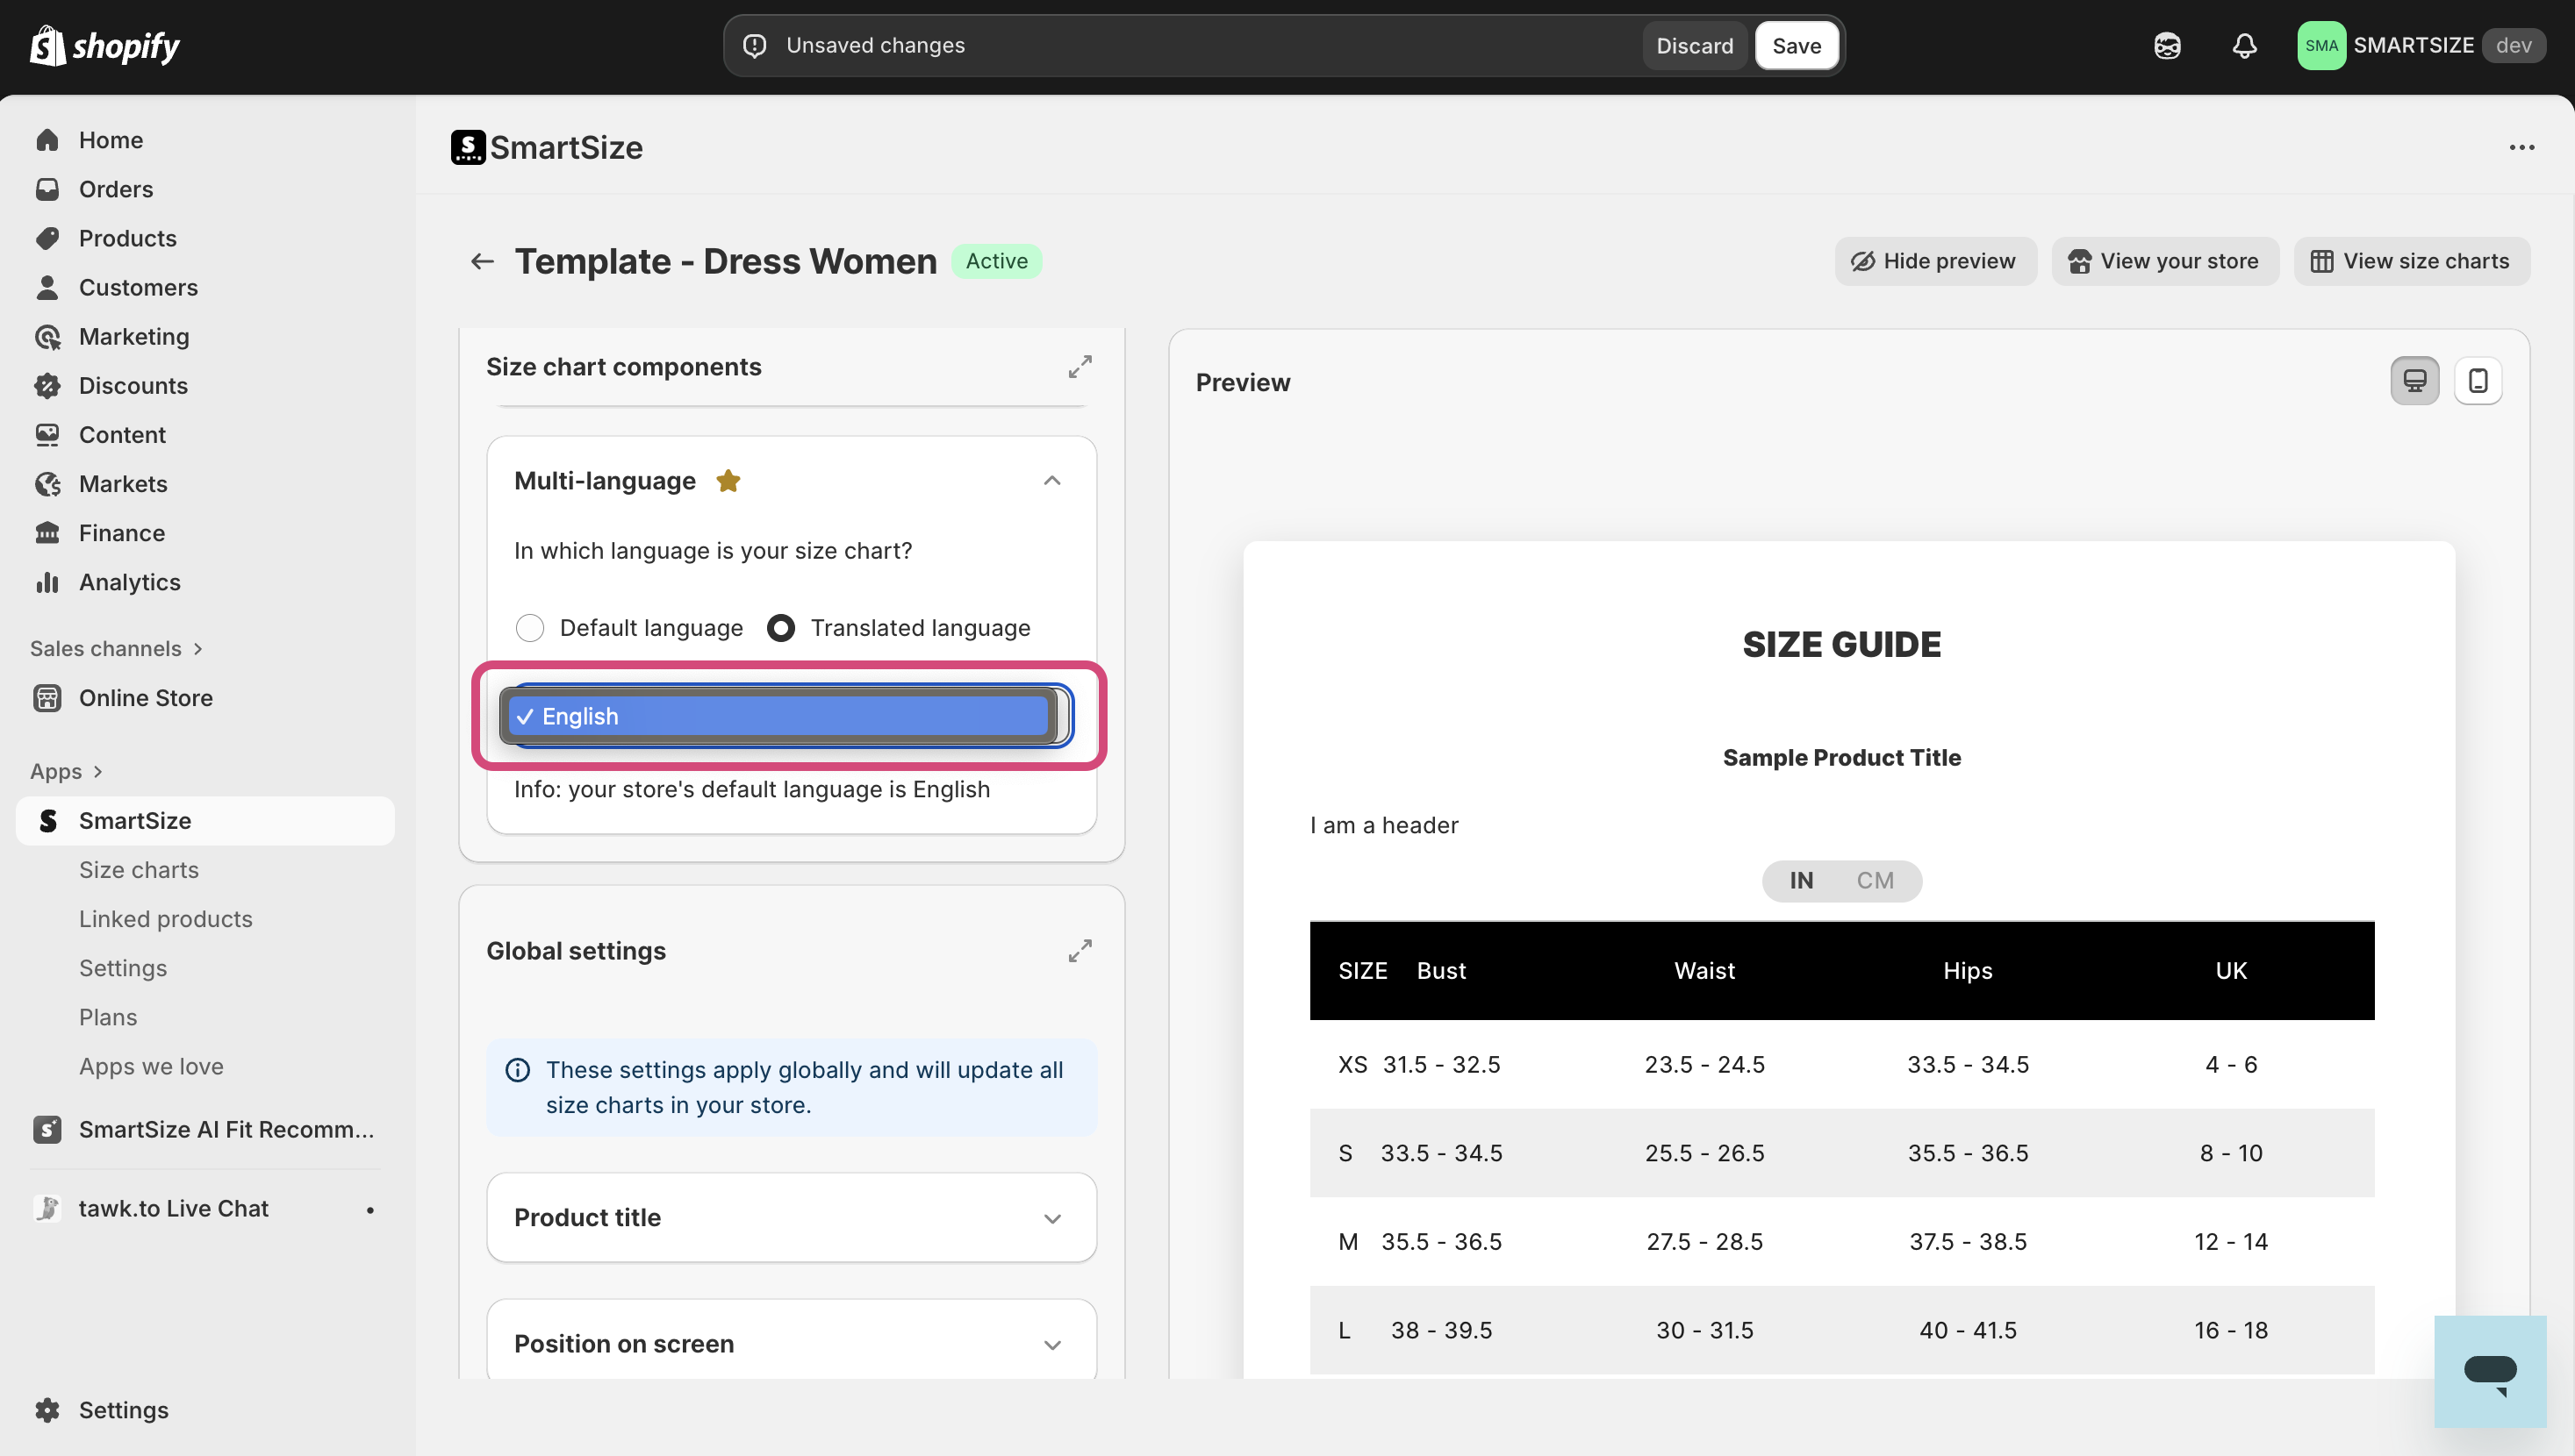Go to Analytics in the sidebar
This screenshot has width=2575, height=1456.
[129, 582]
